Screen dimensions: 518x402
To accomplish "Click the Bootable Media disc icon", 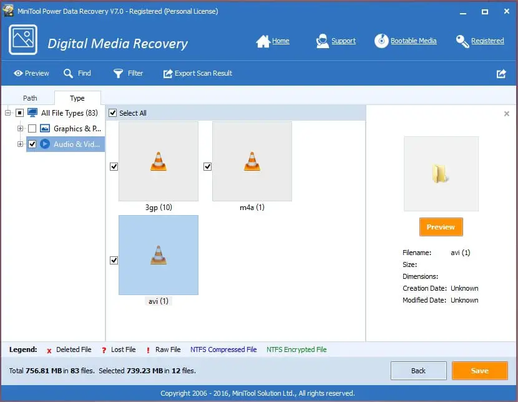I will tap(381, 41).
